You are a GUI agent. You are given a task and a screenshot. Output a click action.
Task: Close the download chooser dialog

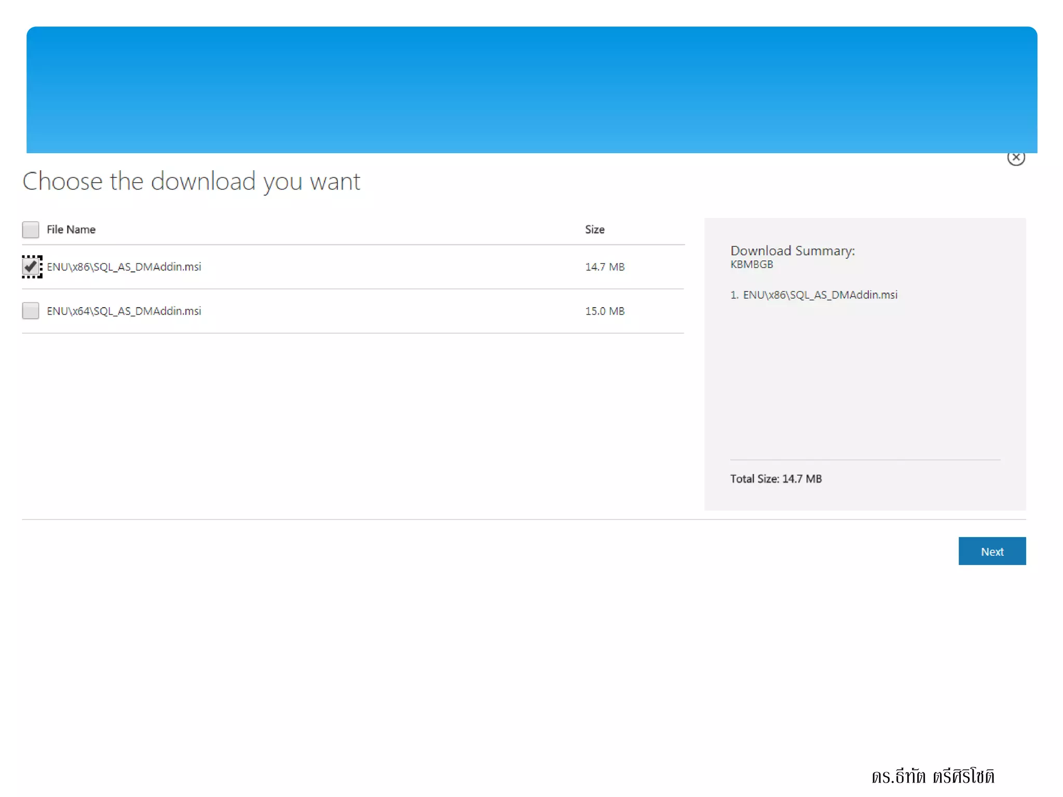click(x=1015, y=158)
